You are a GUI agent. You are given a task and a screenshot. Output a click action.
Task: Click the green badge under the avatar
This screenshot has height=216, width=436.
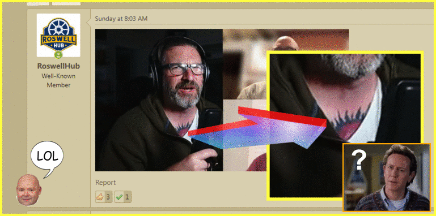(x=58, y=55)
